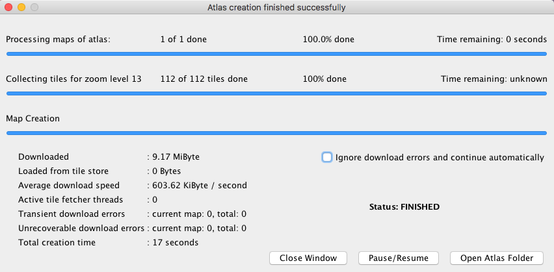Click the gray disabled zoom button

point(34,7)
